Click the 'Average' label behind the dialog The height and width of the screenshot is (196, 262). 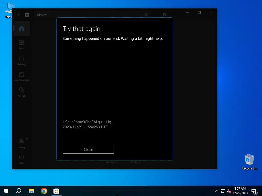pyautogui.click(x=112, y=162)
